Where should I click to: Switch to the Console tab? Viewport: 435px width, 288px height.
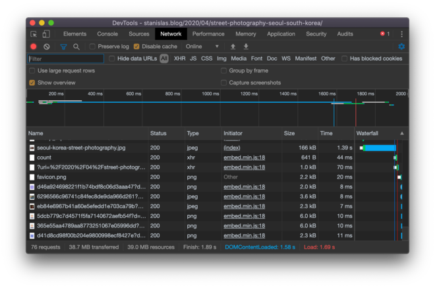click(107, 34)
